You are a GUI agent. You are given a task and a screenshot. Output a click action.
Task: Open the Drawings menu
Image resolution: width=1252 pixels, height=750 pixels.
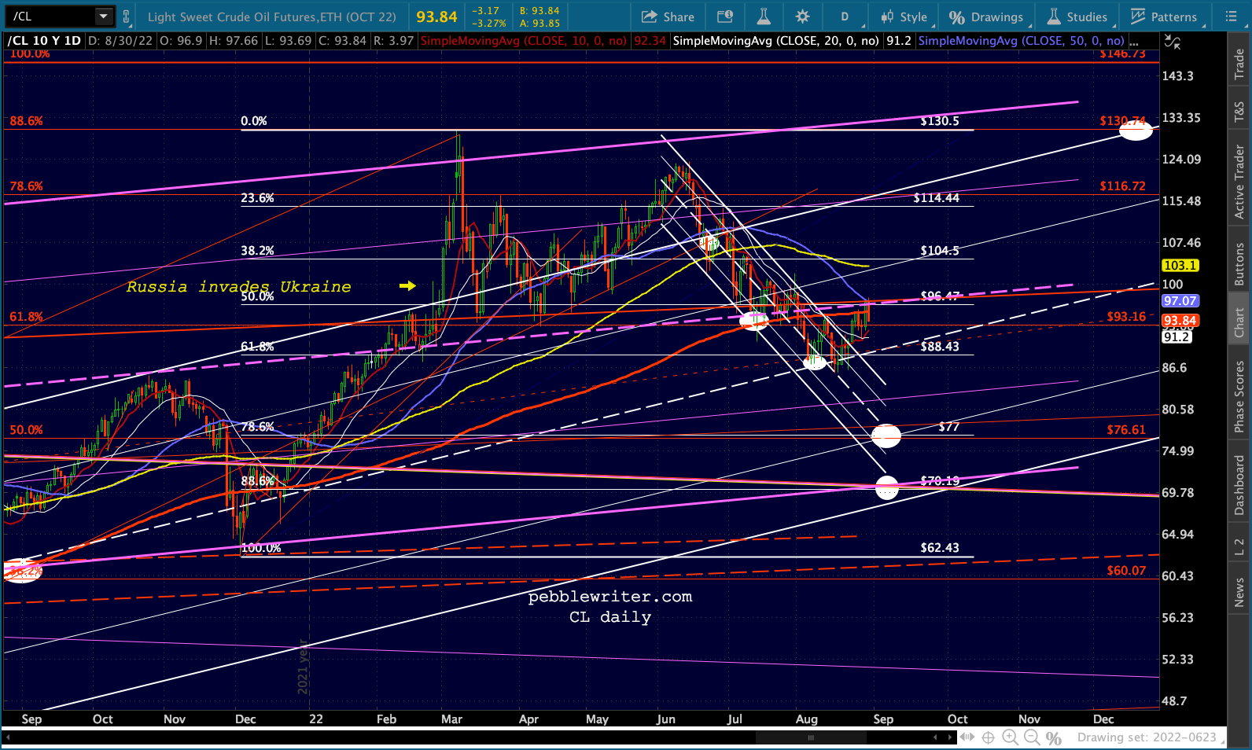point(986,17)
